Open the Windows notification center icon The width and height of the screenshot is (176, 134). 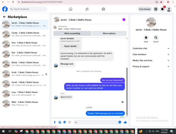click(172, 131)
